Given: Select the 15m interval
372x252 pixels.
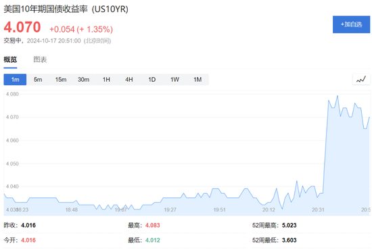Looking at the screenshot, I should coord(61,80).
